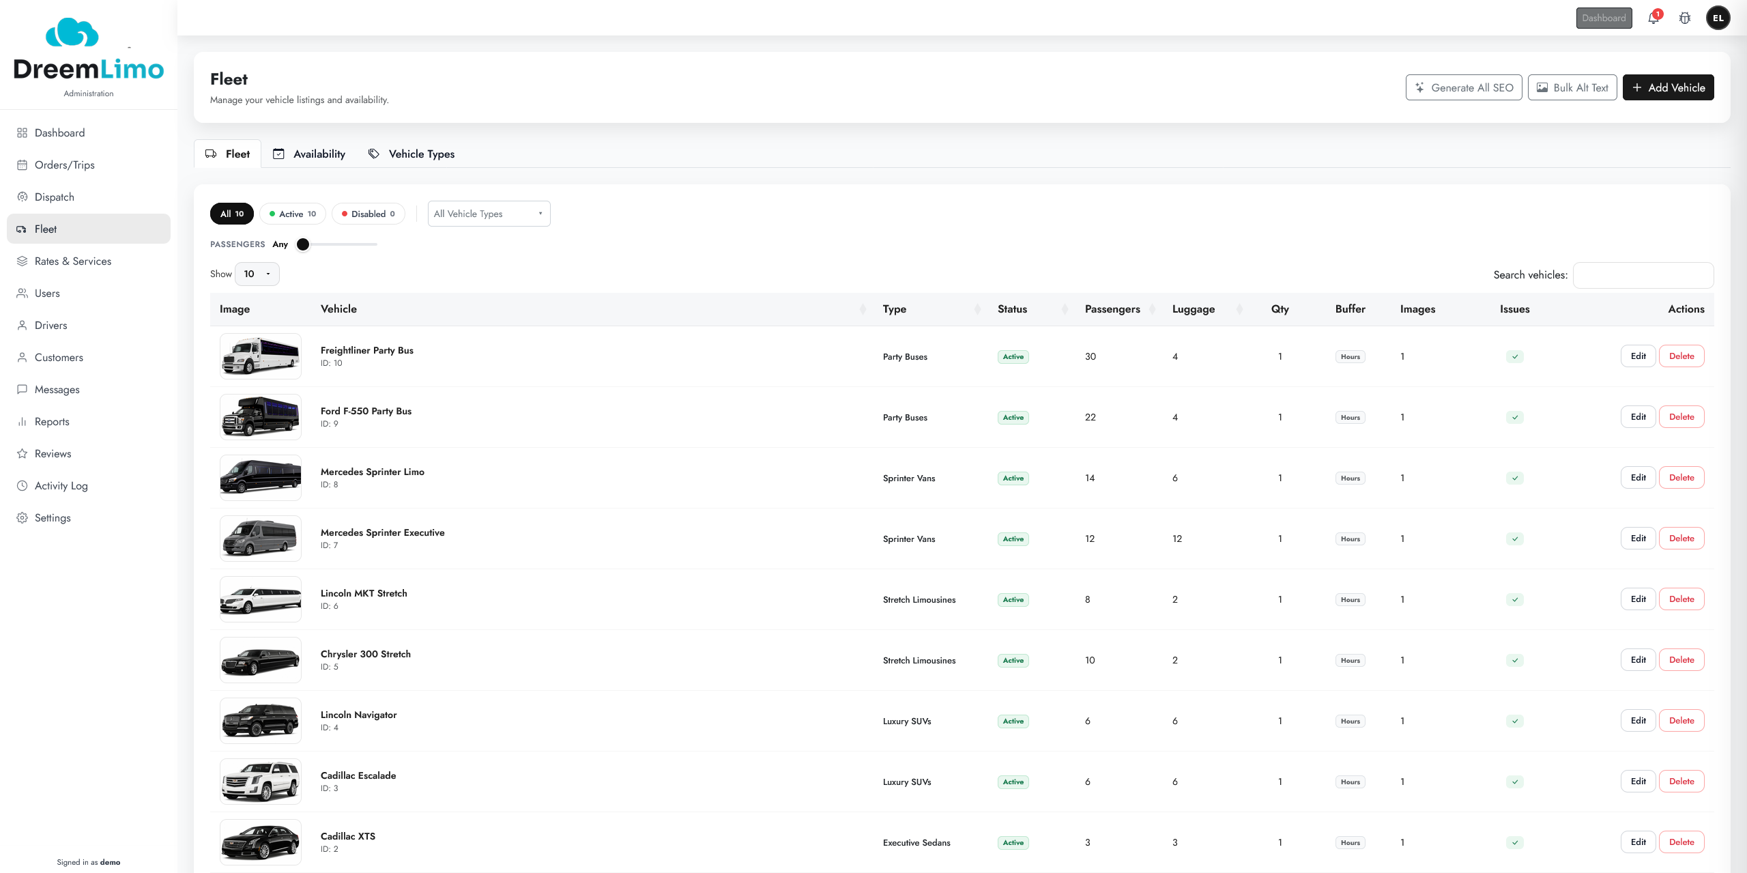The width and height of the screenshot is (1747, 873).
Task: Open the EL user avatar menu
Action: coord(1718,18)
